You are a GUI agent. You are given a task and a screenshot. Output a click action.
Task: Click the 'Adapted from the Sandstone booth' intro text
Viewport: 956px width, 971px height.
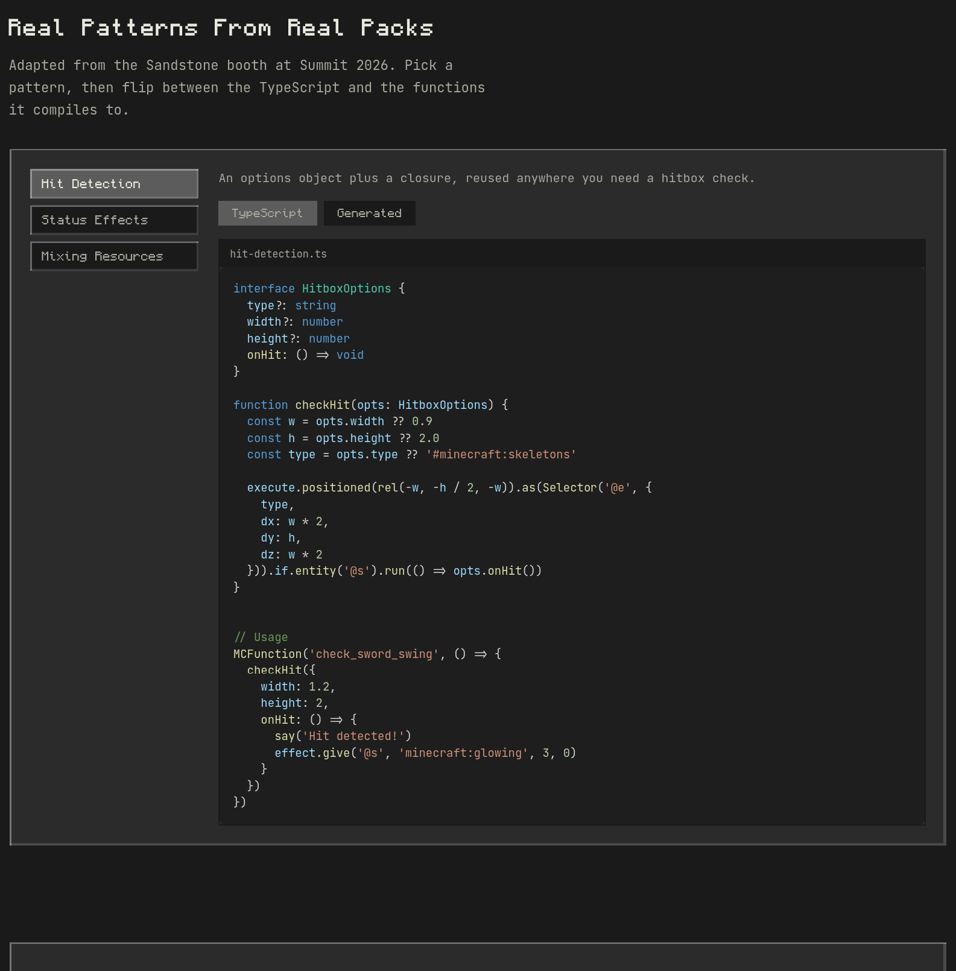coord(247,87)
